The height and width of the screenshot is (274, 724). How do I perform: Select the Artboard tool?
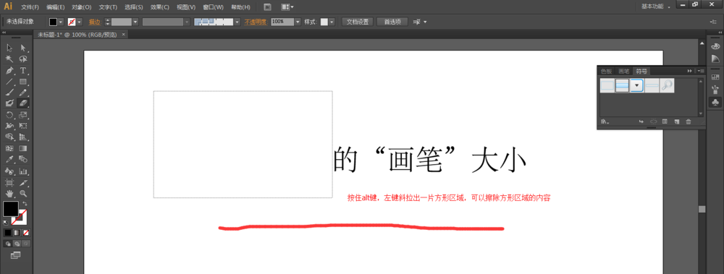pyautogui.click(x=9, y=183)
